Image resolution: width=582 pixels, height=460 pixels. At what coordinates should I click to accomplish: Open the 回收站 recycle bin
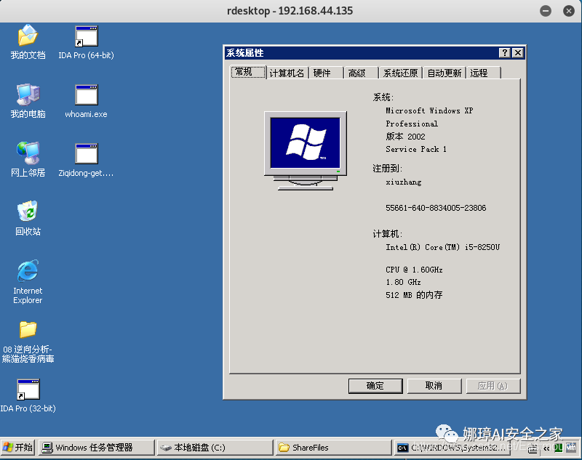pyautogui.click(x=28, y=218)
